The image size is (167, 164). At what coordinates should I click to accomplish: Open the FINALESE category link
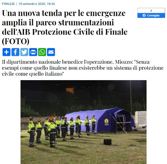pos(8,4)
